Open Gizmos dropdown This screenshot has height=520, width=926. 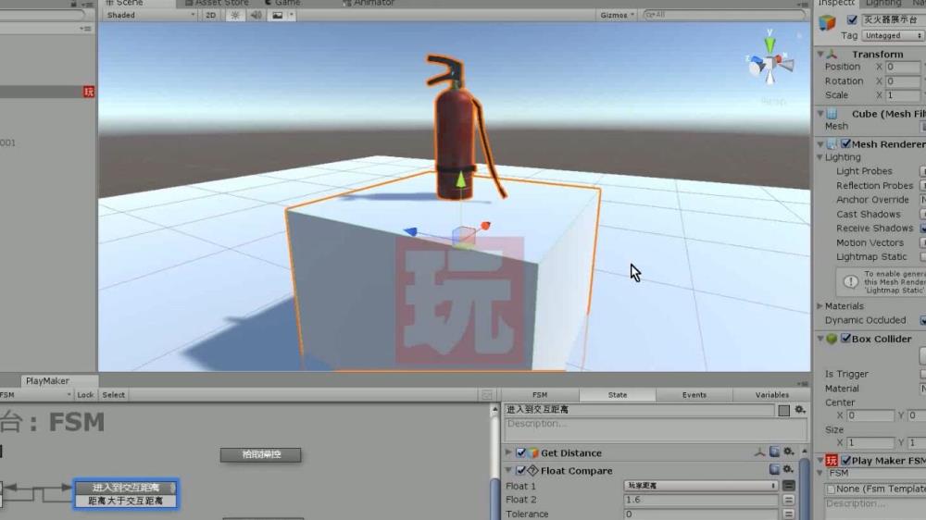pos(617,16)
